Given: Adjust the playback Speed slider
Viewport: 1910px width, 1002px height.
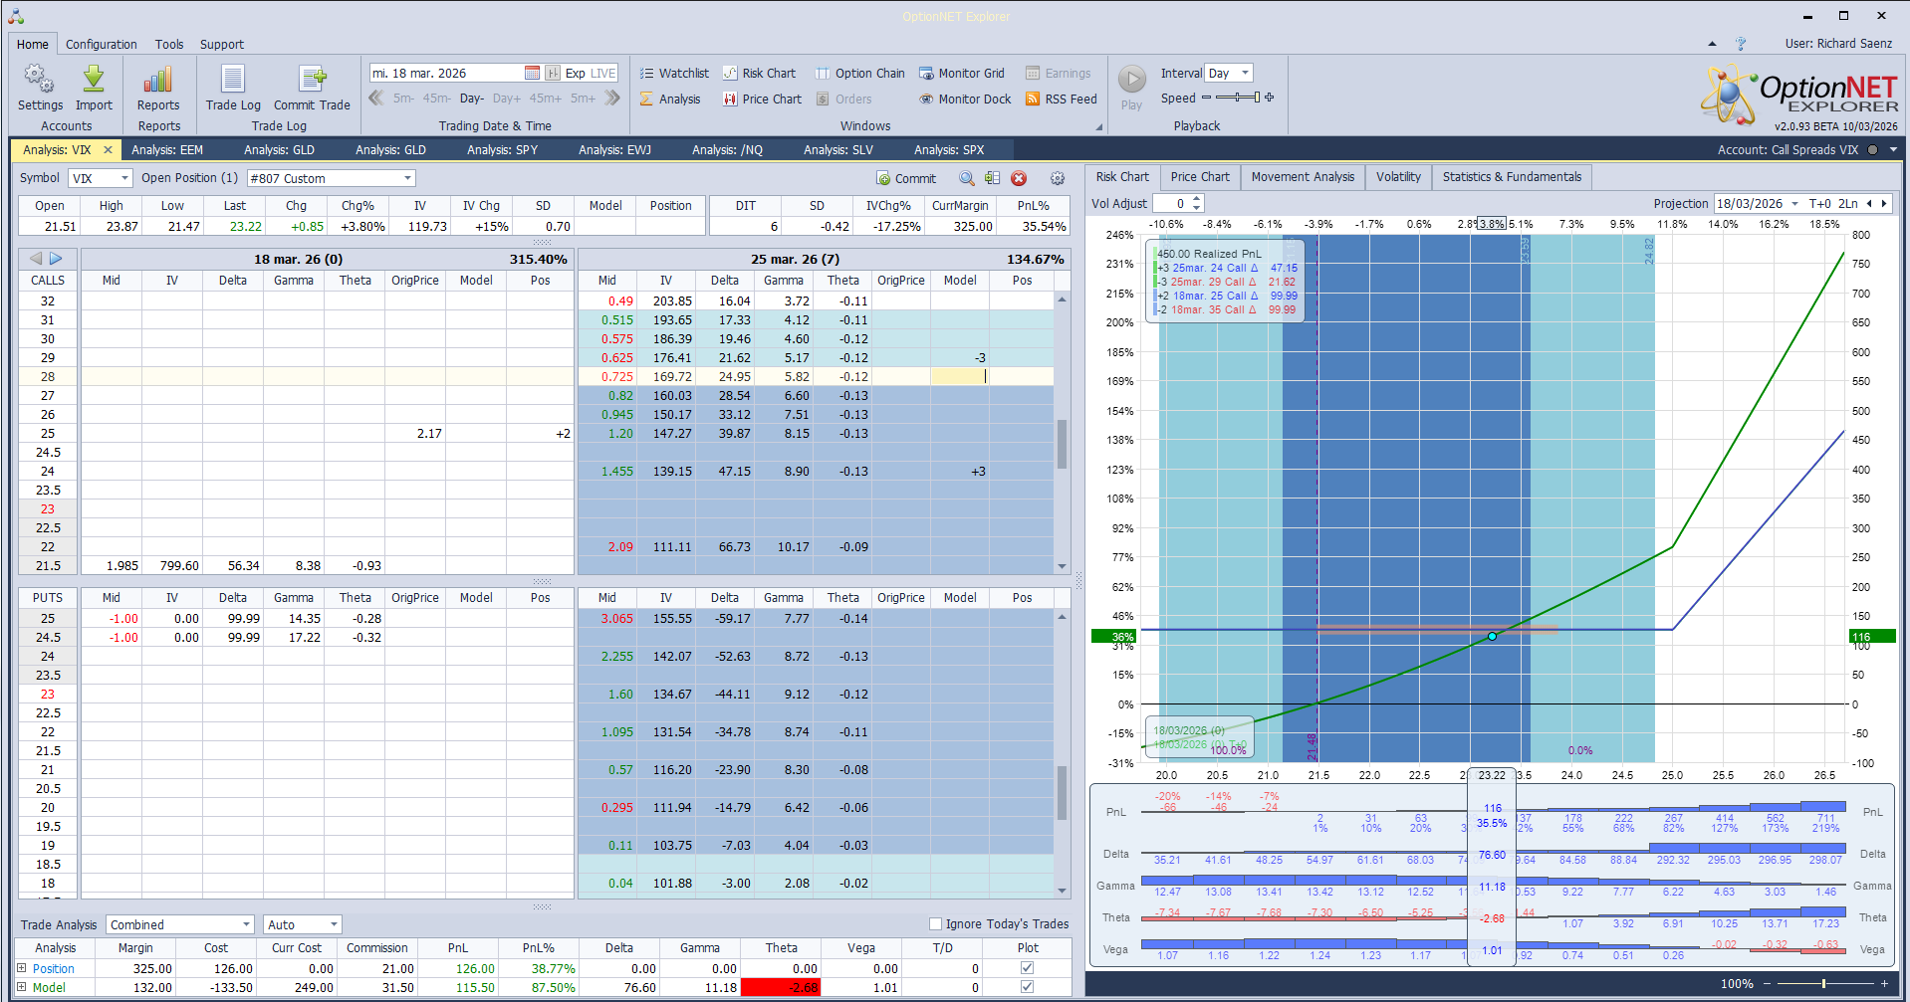Looking at the screenshot, I should point(1238,98).
